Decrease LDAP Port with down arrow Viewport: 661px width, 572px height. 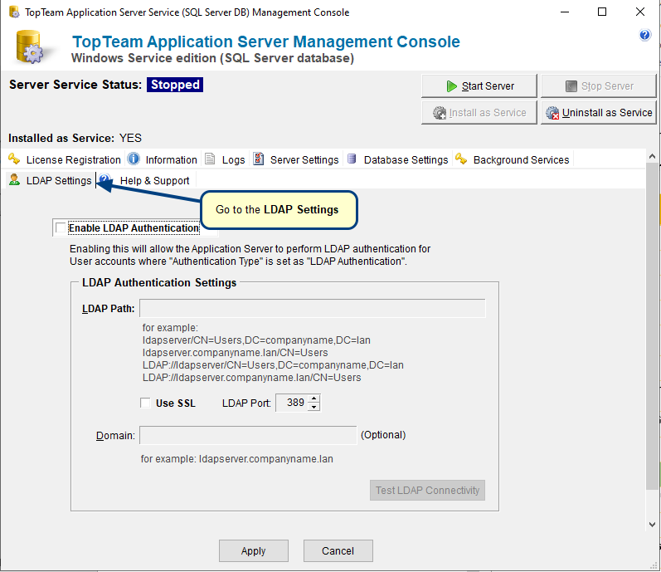[x=314, y=407]
